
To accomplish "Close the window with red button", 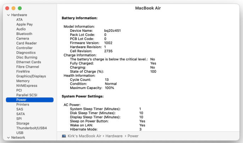I will coord(7,8).
